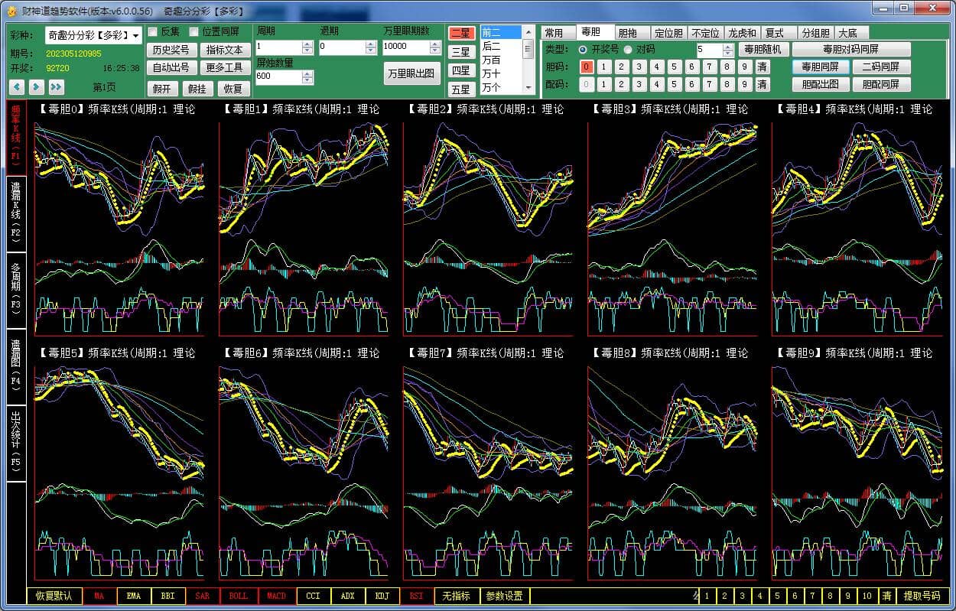Viewport: 956px width, 611px height.
Task: Click the fast-forward double arrow icon
Action: (x=56, y=87)
